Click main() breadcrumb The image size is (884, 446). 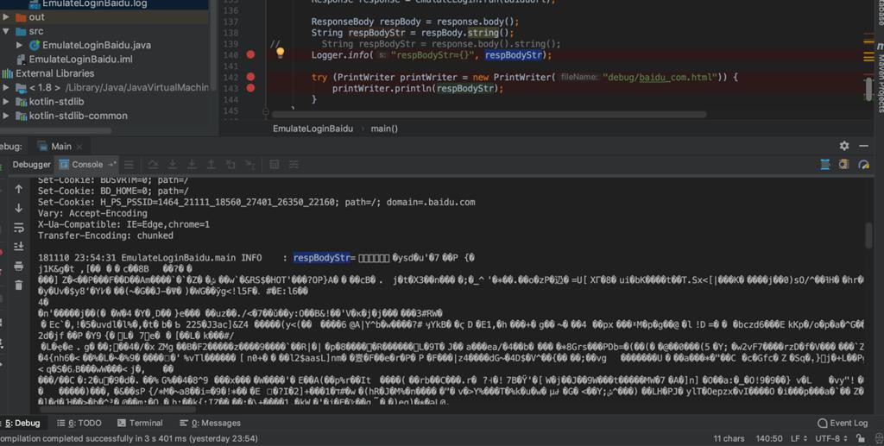(x=384, y=129)
